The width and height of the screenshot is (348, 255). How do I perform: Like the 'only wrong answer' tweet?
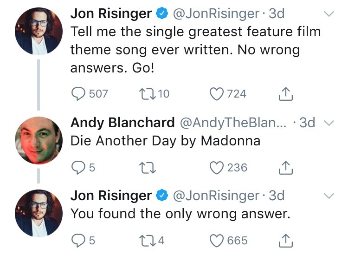click(x=217, y=241)
